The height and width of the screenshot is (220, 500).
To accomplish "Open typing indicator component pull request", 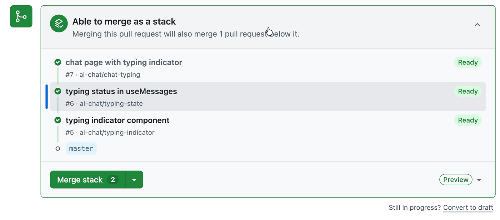I will click(117, 120).
